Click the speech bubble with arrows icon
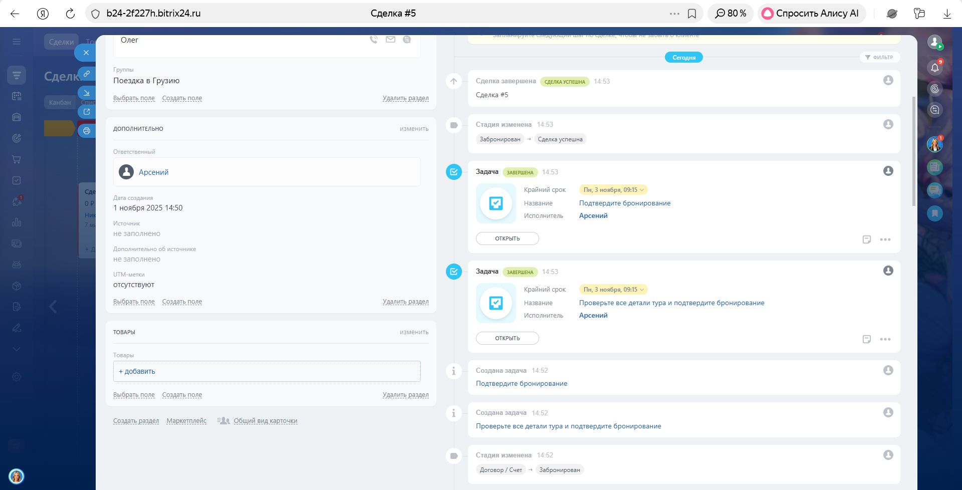 pos(935,110)
